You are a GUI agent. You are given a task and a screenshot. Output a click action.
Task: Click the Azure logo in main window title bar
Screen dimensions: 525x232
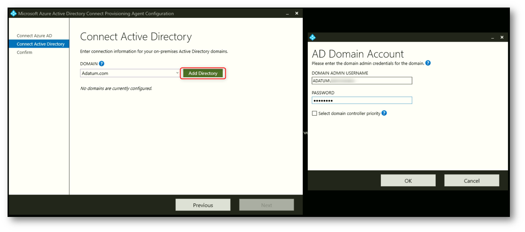coord(14,14)
